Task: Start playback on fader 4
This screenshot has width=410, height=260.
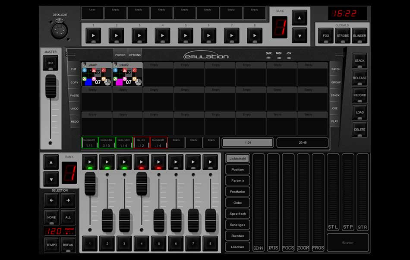Action: (142, 162)
